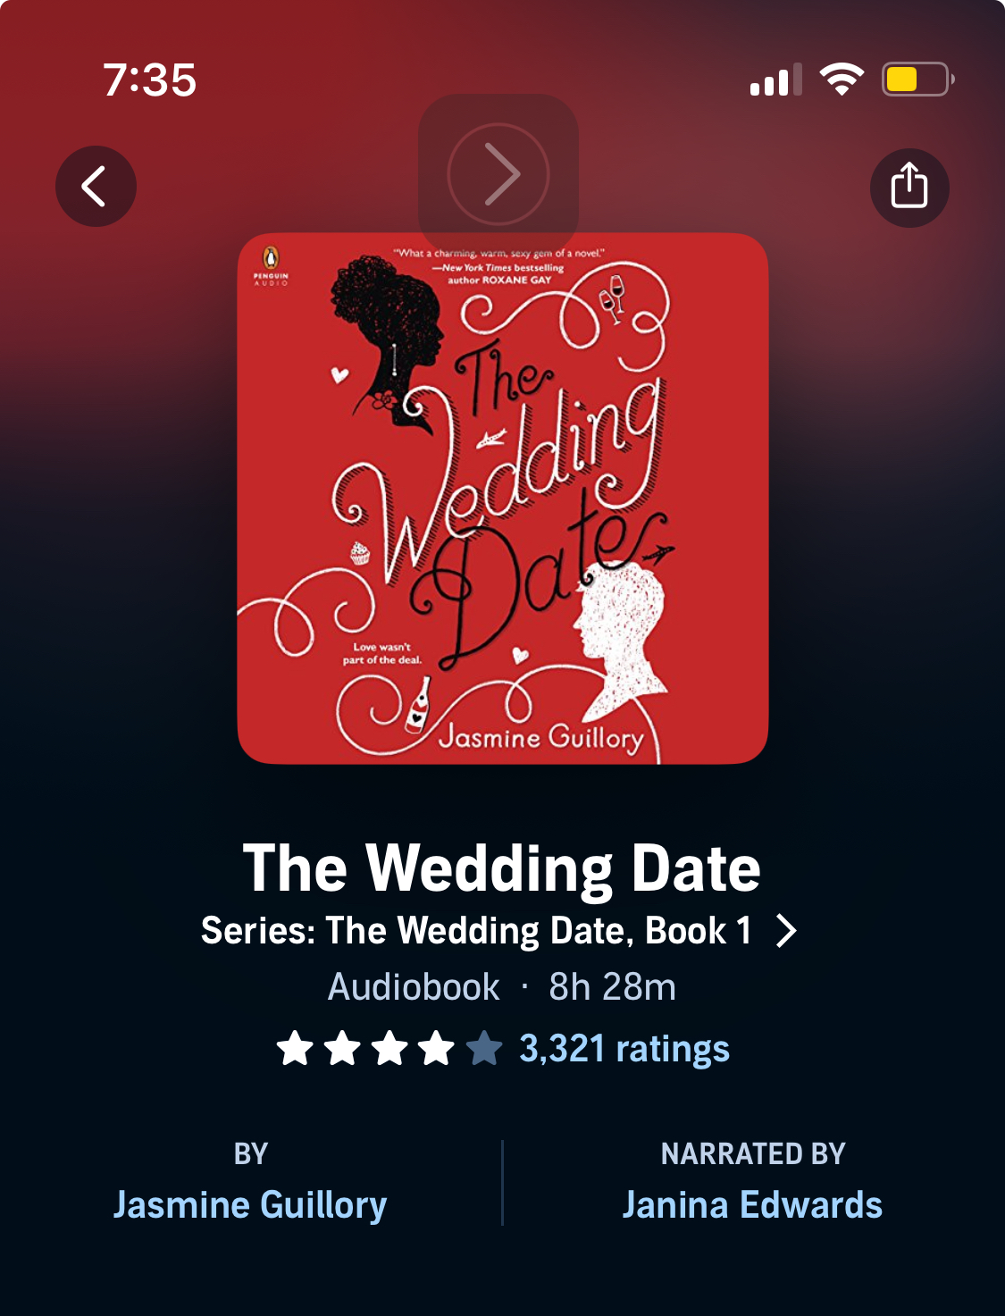Open narrator Janina Edwards' page
This screenshot has height=1316, width=1005.
tap(752, 1205)
